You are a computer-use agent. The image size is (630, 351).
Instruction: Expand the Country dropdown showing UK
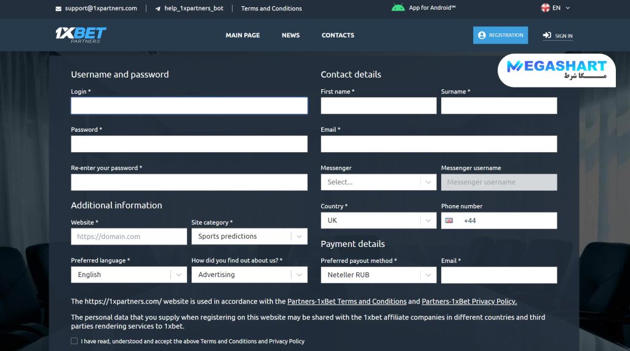[x=378, y=220]
